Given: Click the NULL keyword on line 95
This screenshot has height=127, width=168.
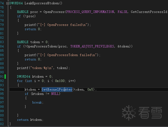Looking at the screenshot, I should 56,94.
